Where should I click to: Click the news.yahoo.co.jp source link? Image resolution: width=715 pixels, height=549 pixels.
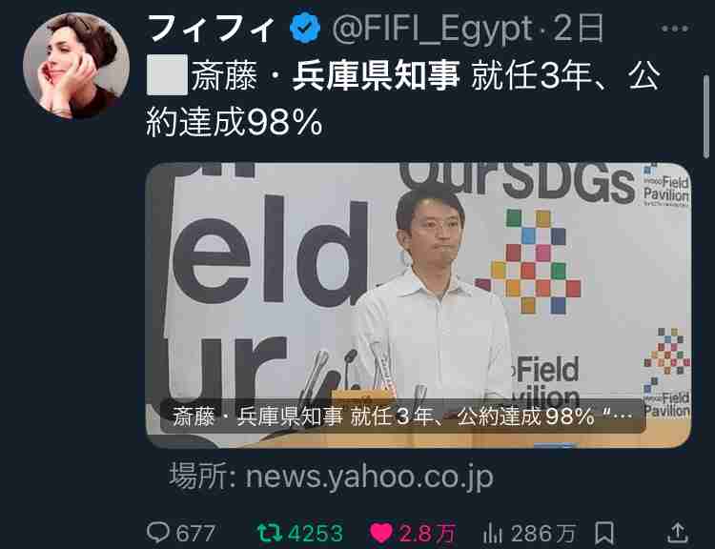(331, 477)
